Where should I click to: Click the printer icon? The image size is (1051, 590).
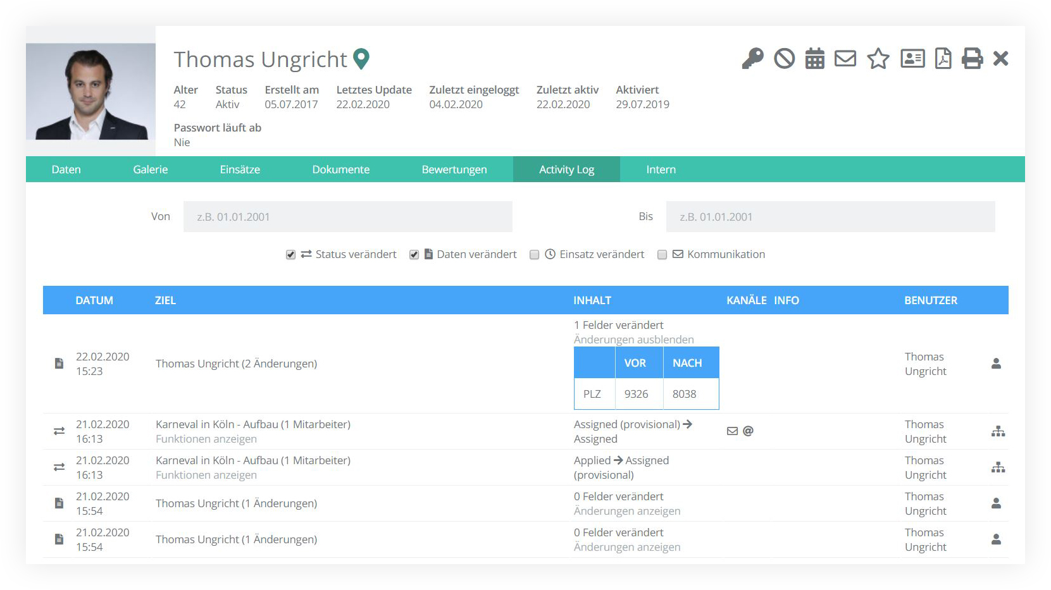coord(972,59)
